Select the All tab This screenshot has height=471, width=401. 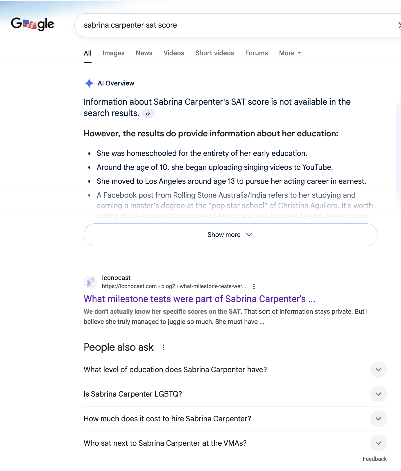coord(87,53)
